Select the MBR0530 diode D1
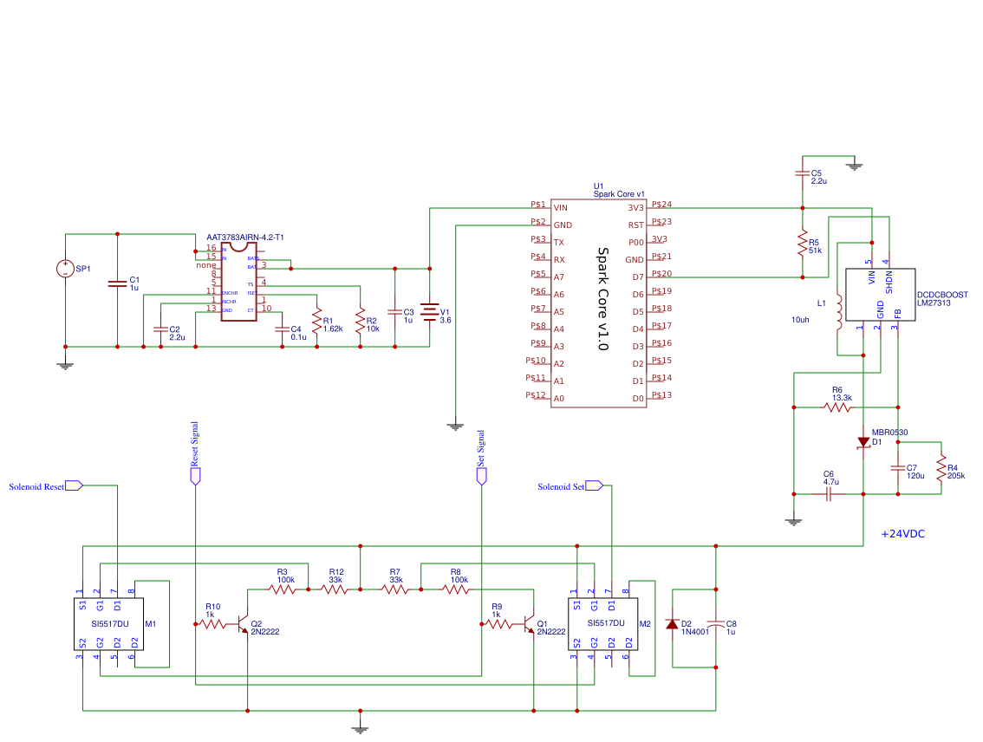The width and height of the screenshot is (983, 742). (x=863, y=442)
